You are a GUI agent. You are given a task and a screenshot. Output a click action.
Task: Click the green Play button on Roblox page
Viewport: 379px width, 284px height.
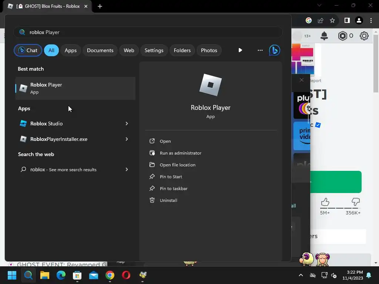click(336, 182)
